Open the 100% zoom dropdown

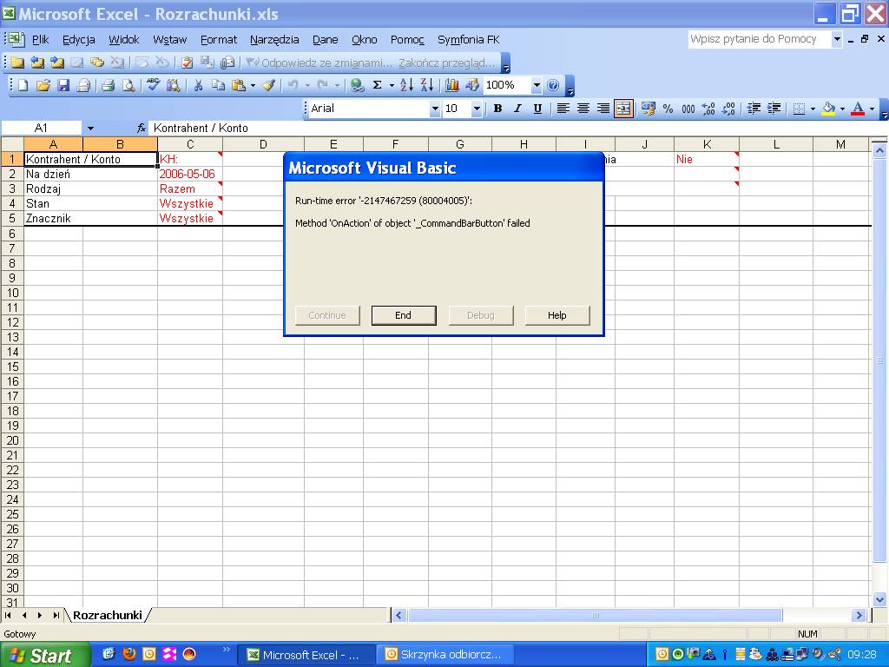tap(536, 86)
